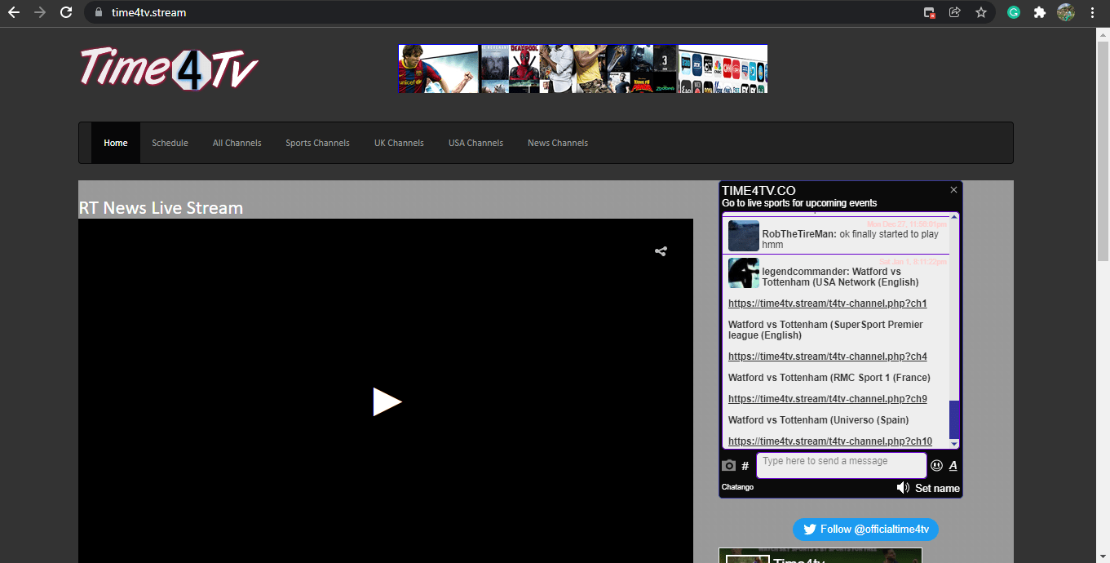The image size is (1110, 563).
Task: Toggle chat sound with speaker icon
Action: 903,488
